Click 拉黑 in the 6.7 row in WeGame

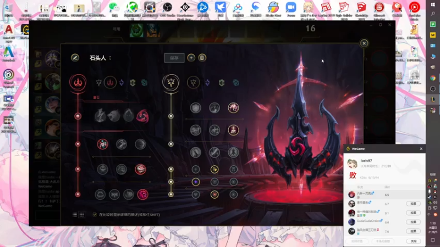coord(413,204)
